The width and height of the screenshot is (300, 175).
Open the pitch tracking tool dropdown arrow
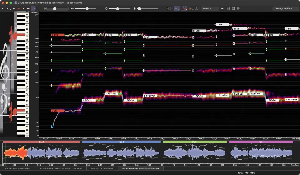pyautogui.click(x=179, y=9)
